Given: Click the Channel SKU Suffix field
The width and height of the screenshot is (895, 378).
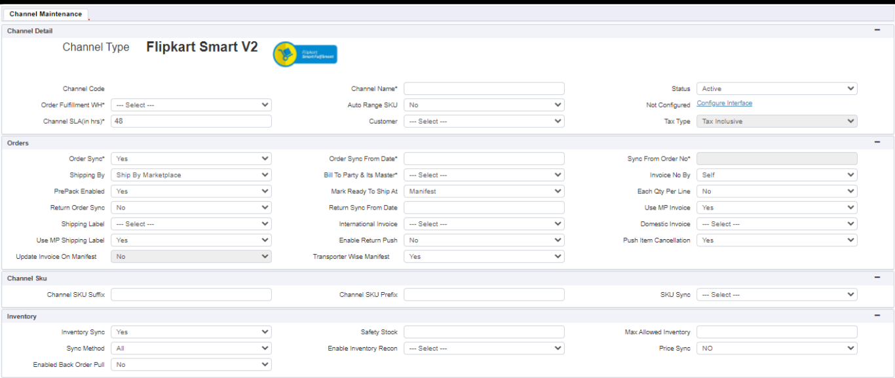Looking at the screenshot, I should coord(191,295).
